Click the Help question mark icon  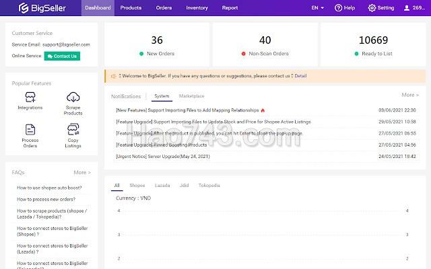point(338,8)
